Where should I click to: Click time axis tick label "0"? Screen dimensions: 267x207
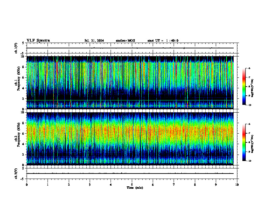point(27,185)
